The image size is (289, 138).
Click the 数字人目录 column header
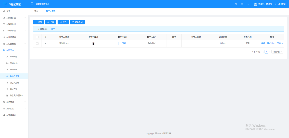[196, 37]
